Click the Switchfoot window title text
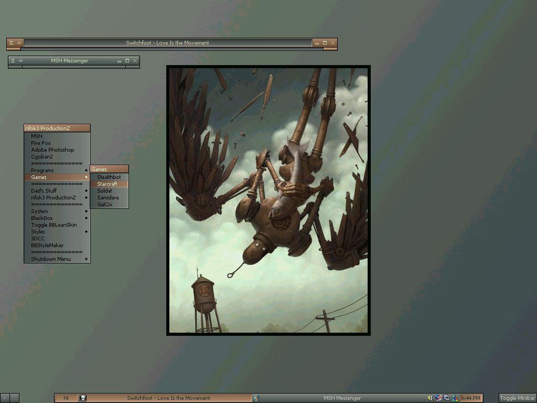 [x=167, y=43]
